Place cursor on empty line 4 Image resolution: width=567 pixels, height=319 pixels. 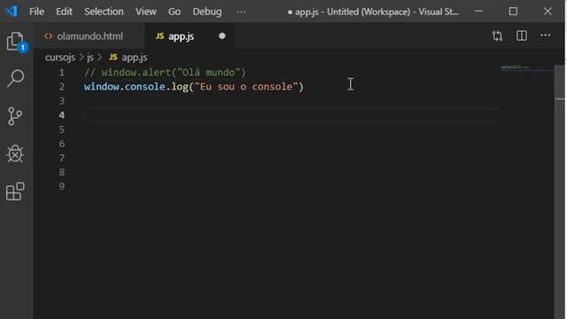coord(292,115)
